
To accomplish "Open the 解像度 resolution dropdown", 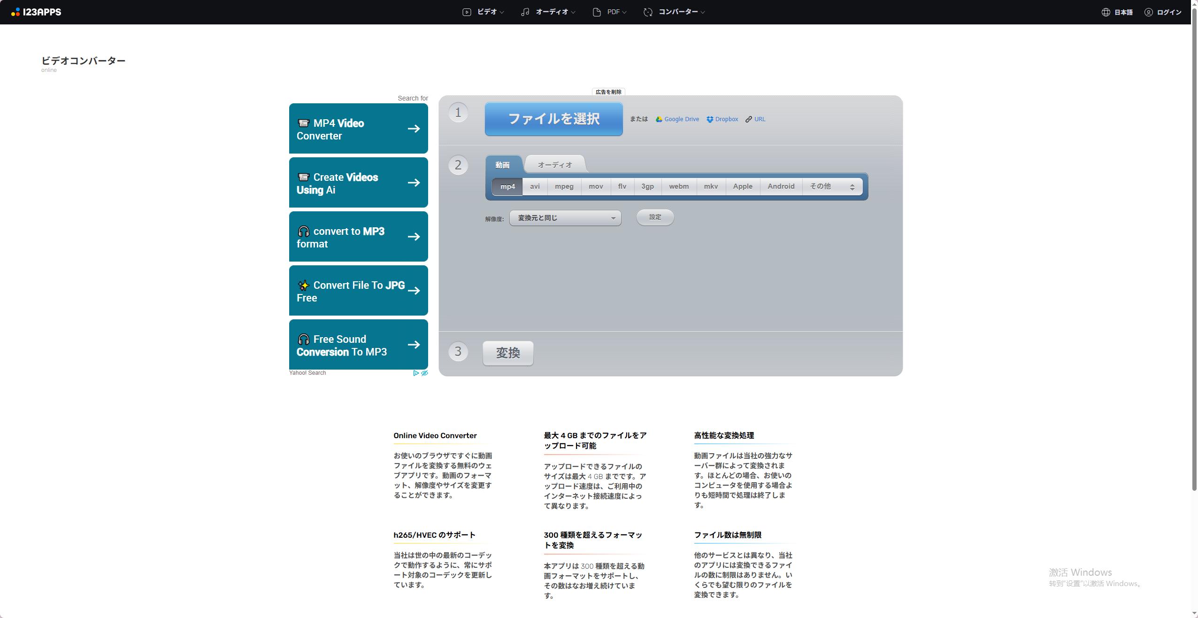I will click(565, 218).
